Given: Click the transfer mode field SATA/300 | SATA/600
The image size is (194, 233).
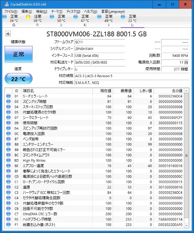Looking at the screenshot, I should tap(99, 62).
